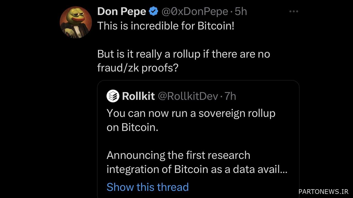Click the "fraud/zk proofs?" text line
The width and height of the screenshot is (353, 198).
pos(138,68)
